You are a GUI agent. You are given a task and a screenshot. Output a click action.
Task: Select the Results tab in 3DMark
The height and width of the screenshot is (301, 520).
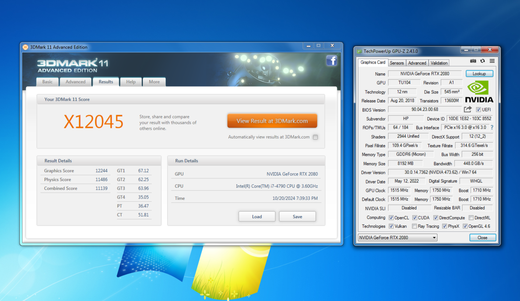[106, 82]
